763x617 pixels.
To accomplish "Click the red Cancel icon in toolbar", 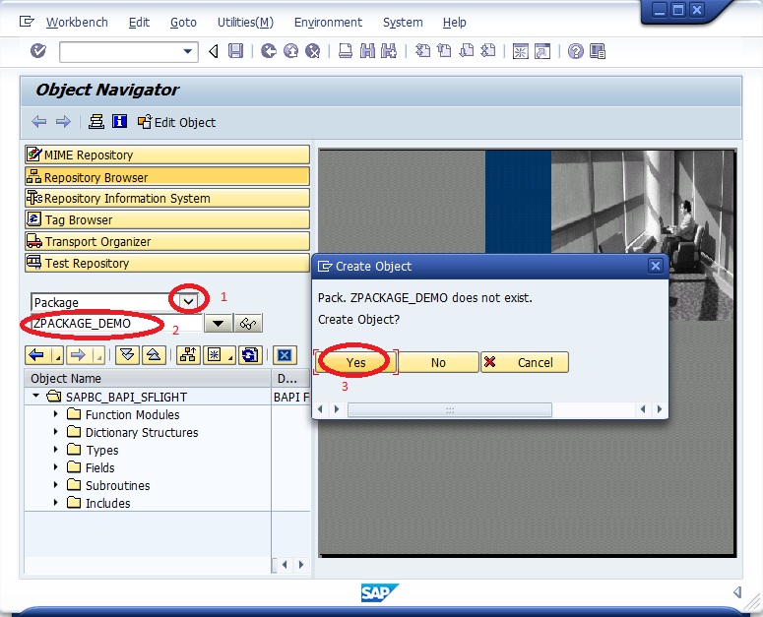I will tap(313, 51).
